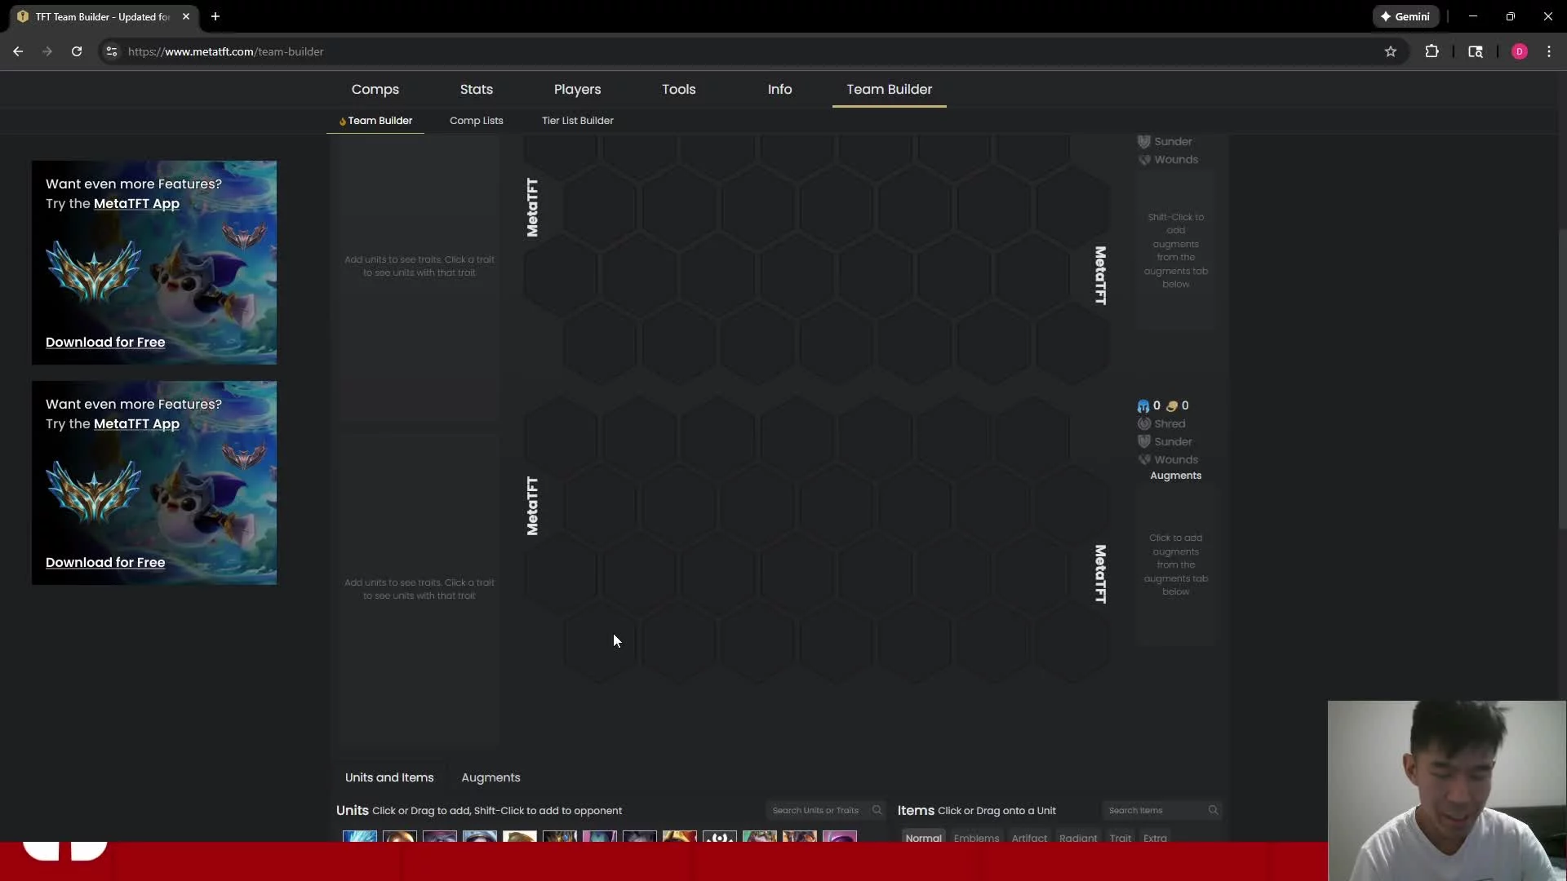Click the blue helmet unit-count icon
Viewport: 1567px width, 881px height.
click(x=1143, y=406)
